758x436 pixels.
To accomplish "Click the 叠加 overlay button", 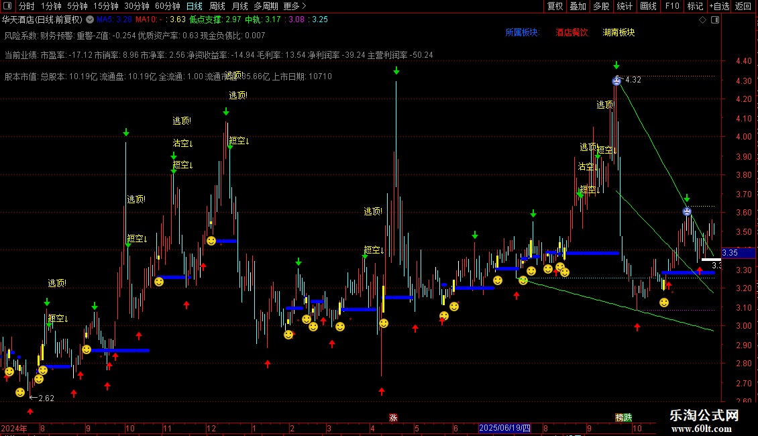I will [x=578, y=6].
